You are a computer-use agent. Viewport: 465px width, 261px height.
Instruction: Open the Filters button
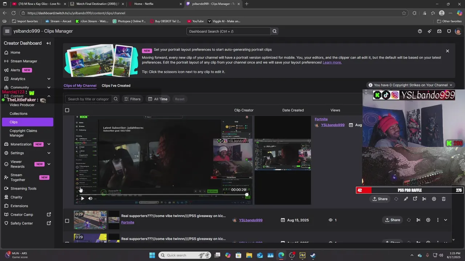pos(132,99)
